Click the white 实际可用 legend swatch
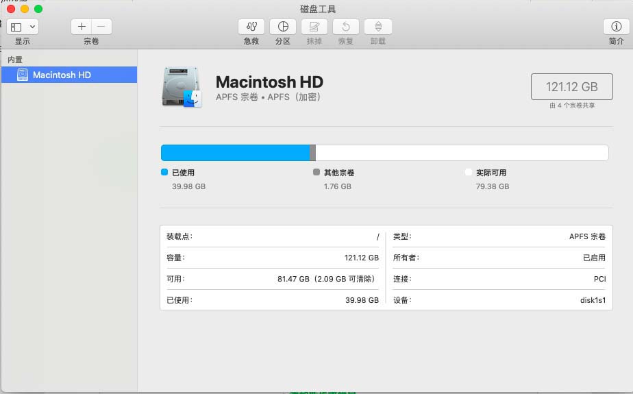Image resolution: width=633 pixels, height=394 pixels. [469, 173]
